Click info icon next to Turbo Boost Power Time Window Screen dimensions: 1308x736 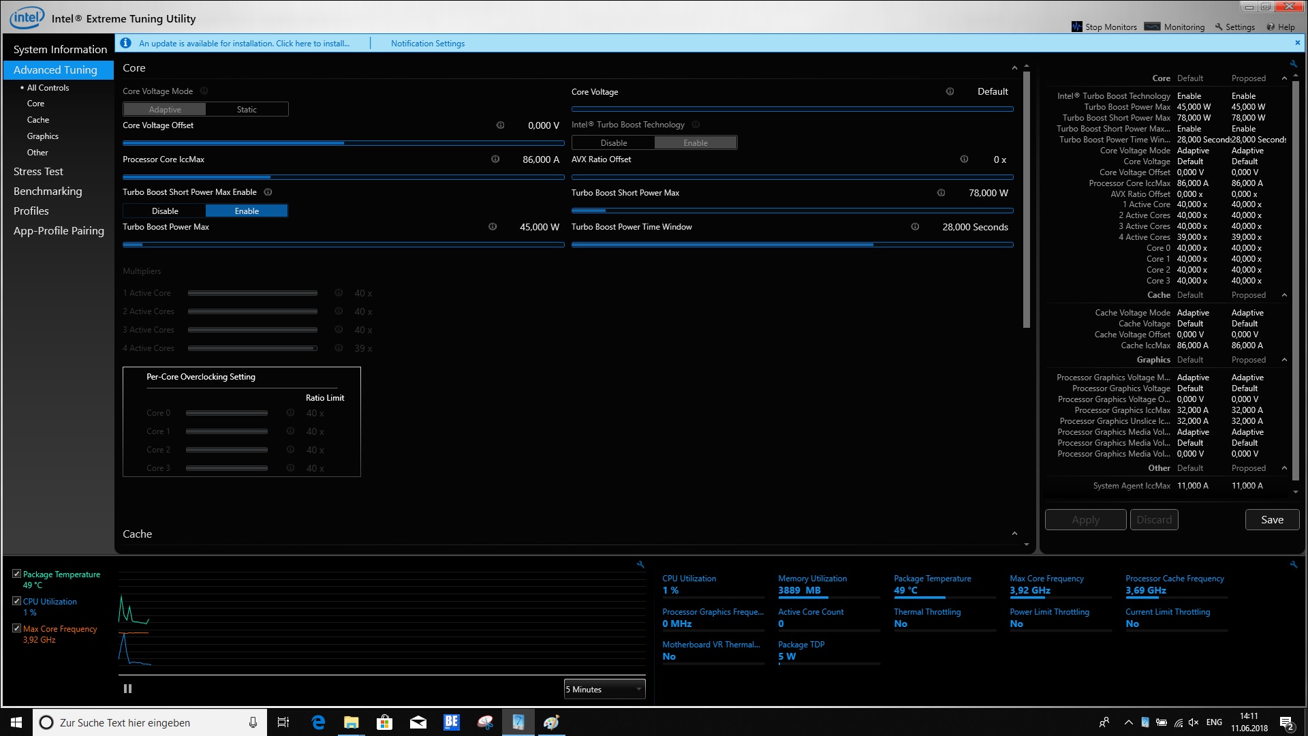[x=915, y=227]
